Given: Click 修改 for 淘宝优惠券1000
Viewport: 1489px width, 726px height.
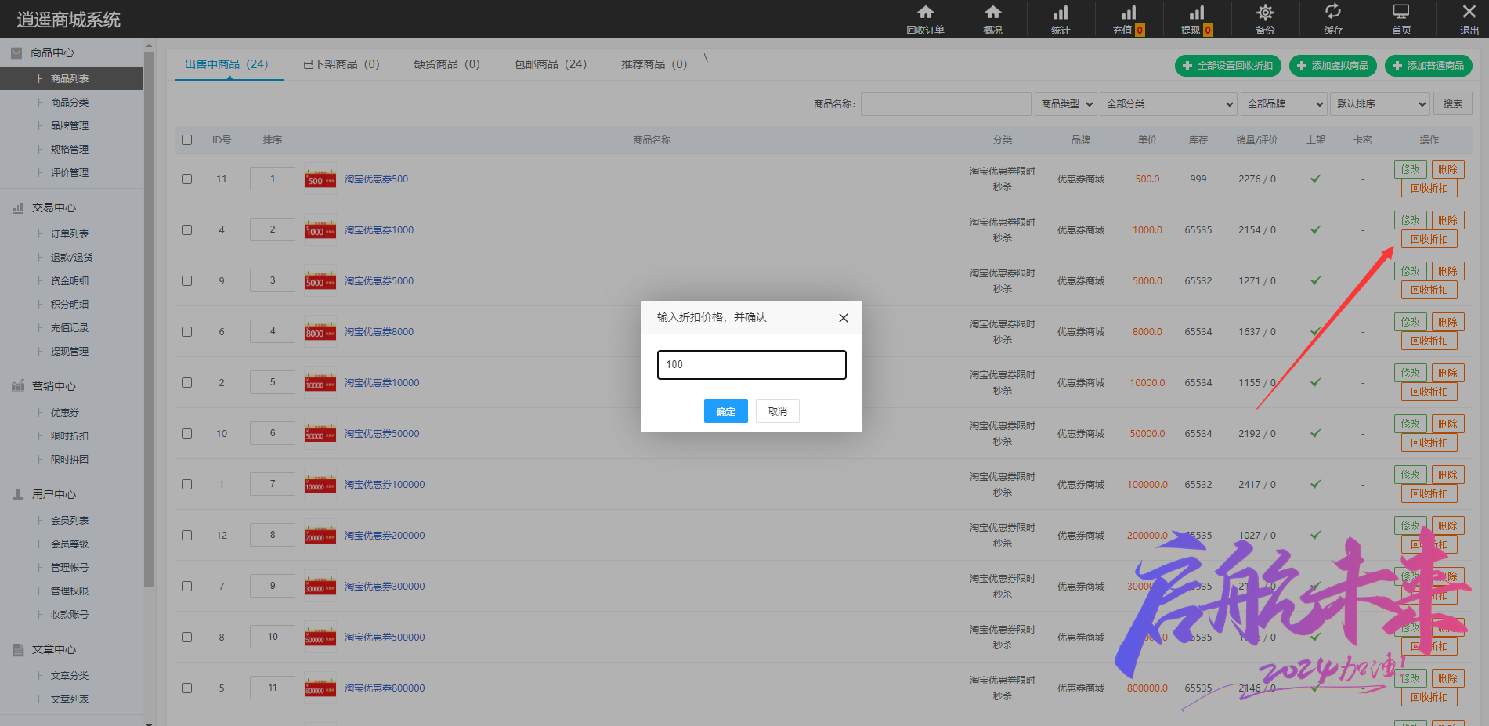Looking at the screenshot, I should coord(1410,220).
